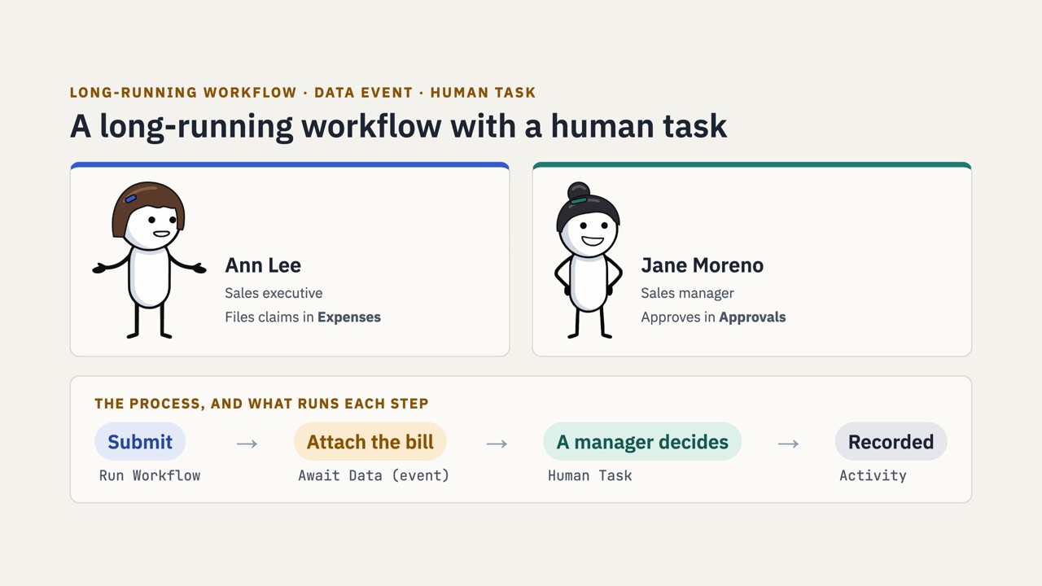Click the Files claims in Expenses line
The height and width of the screenshot is (586, 1042).
tap(303, 317)
